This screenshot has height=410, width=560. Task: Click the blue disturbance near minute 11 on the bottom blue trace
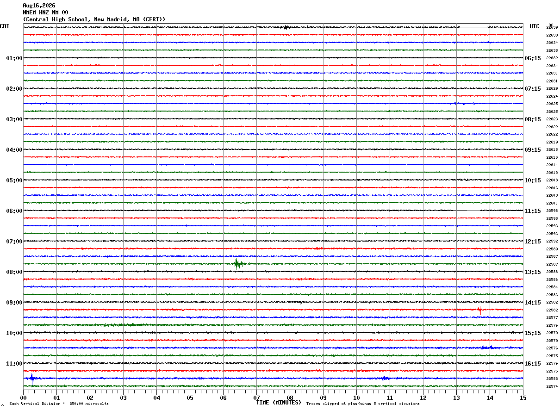pyautogui.click(x=385, y=379)
